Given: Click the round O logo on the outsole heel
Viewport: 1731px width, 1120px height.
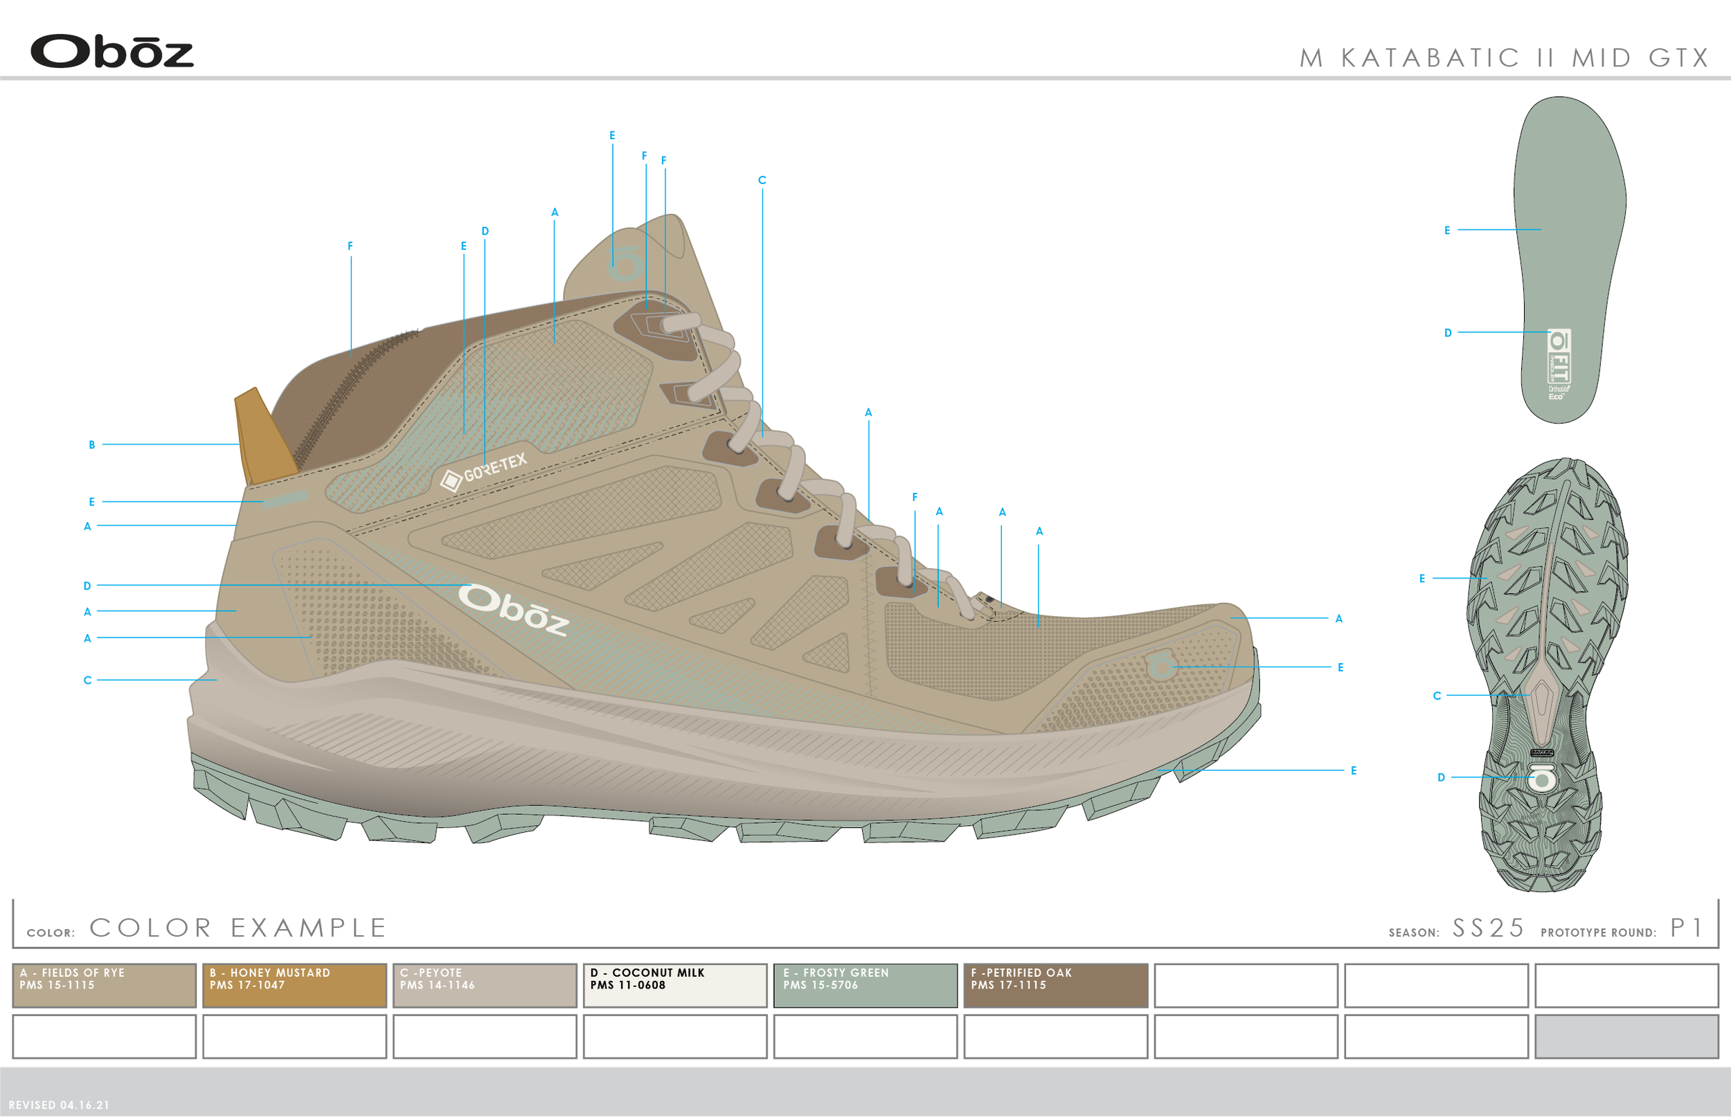Looking at the screenshot, I should tap(1541, 779).
